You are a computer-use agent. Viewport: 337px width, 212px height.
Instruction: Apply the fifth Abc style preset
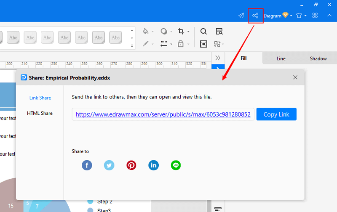point(81,37)
